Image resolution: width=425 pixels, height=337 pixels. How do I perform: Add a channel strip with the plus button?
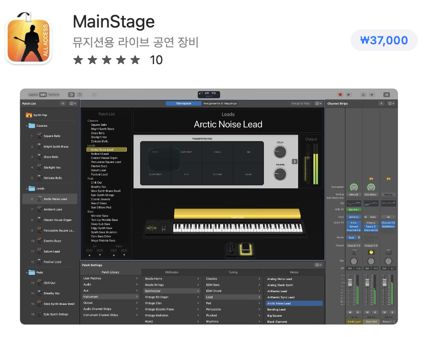point(381,103)
